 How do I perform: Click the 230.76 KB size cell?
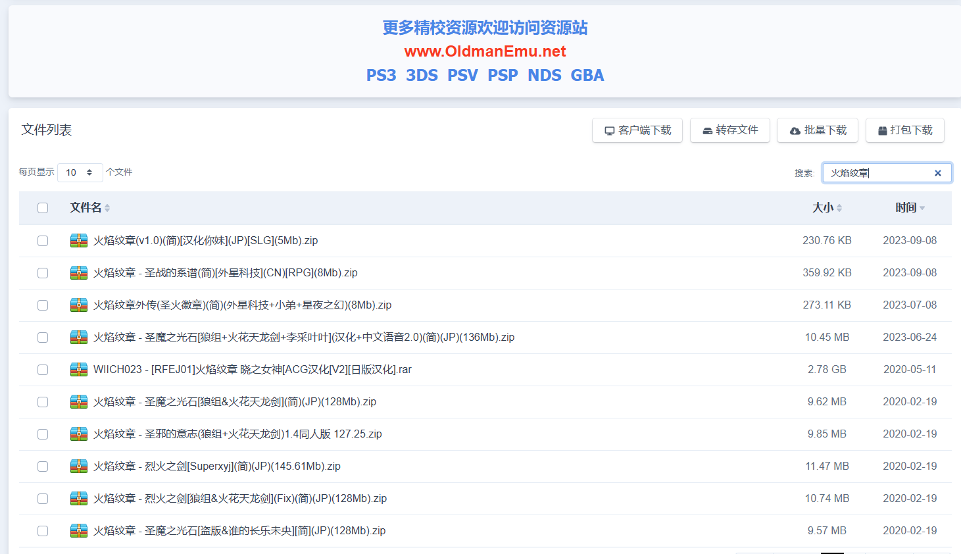point(827,241)
